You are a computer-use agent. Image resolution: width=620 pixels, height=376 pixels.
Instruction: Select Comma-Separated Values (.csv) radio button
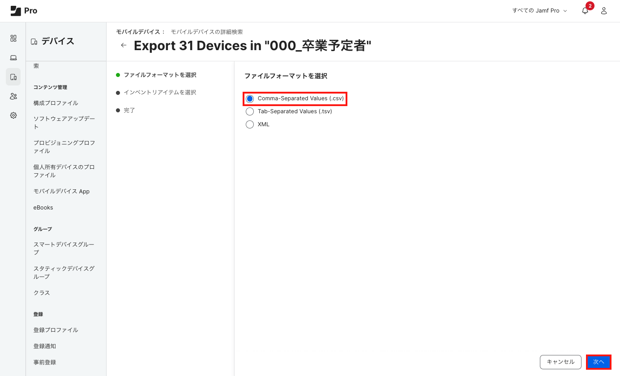pos(250,98)
